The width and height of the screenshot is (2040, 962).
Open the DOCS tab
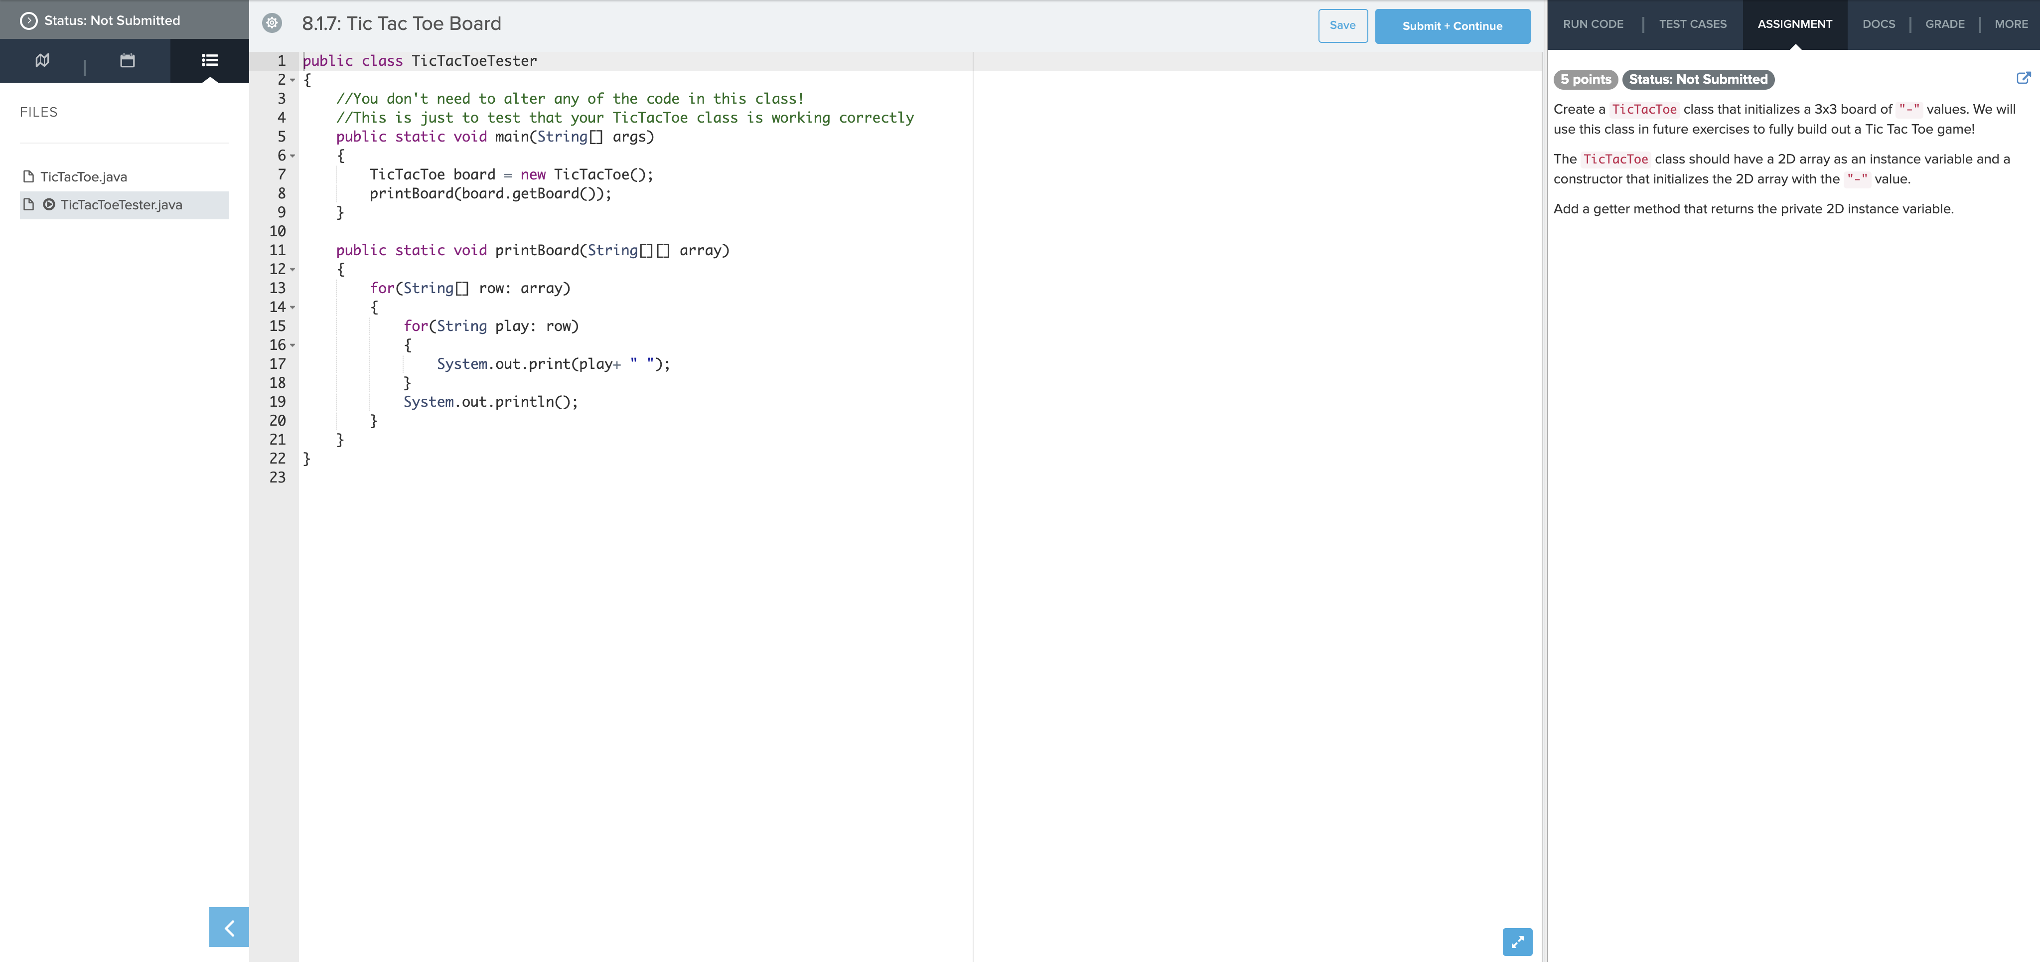pos(1879,24)
